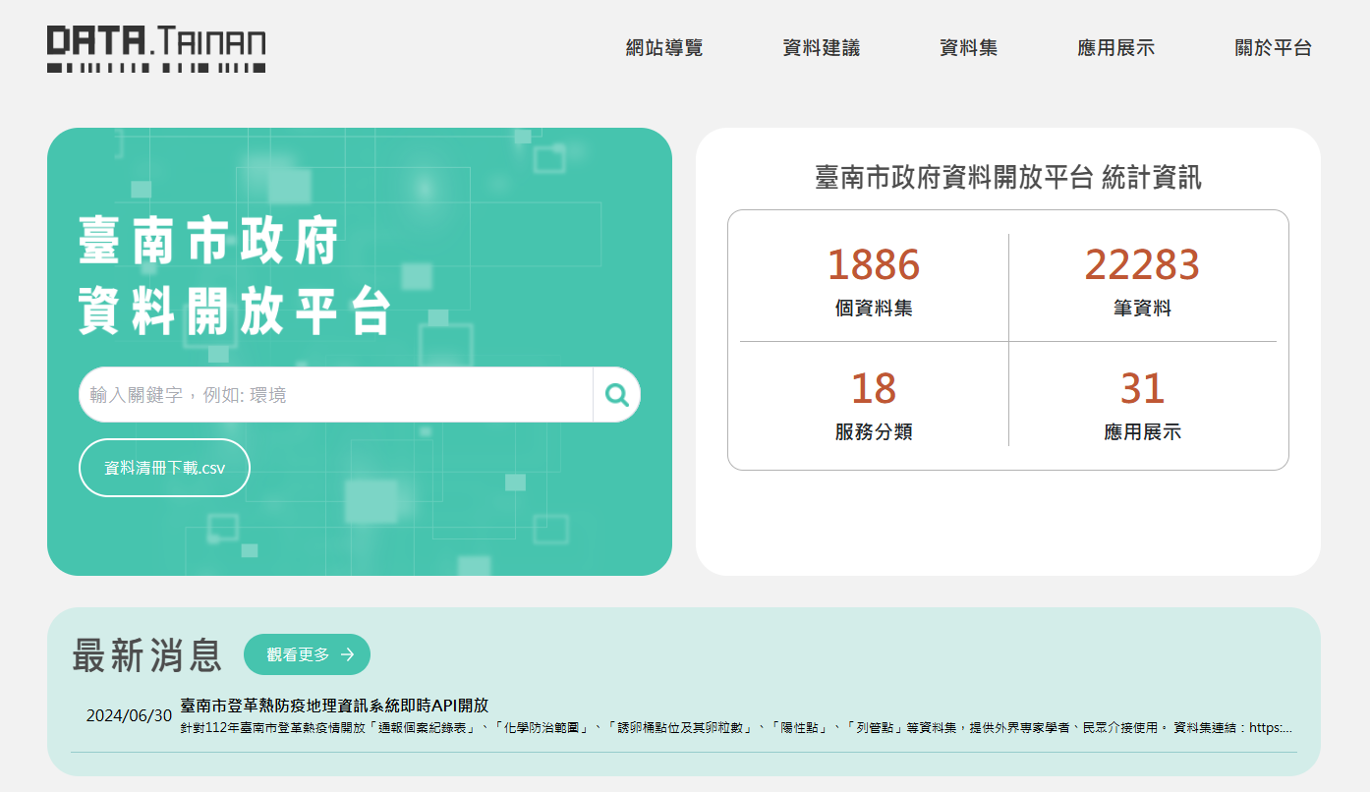Image resolution: width=1370 pixels, height=792 pixels.
Task: Open the 網站導覽 menu item
Action: tap(664, 48)
